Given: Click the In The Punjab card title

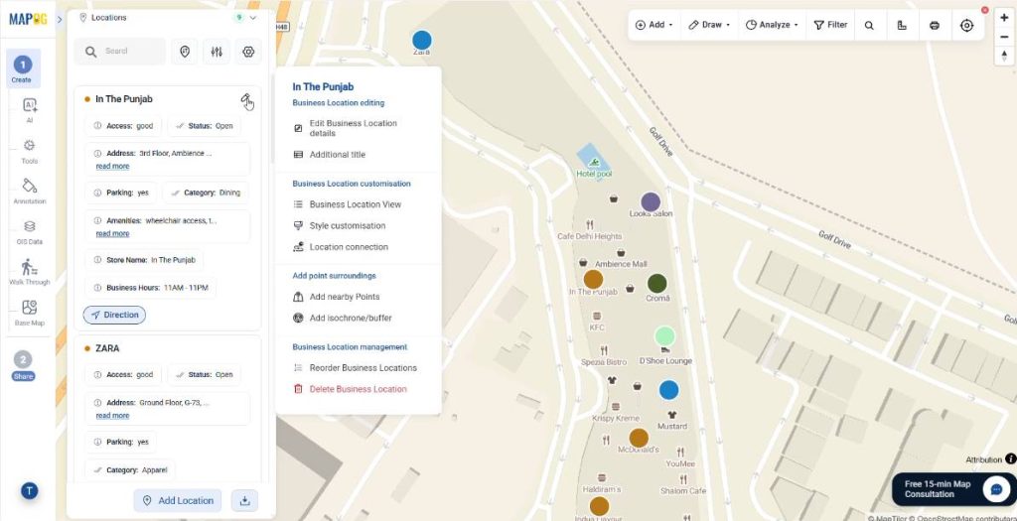Looking at the screenshot, I should (x=124, y=99).
